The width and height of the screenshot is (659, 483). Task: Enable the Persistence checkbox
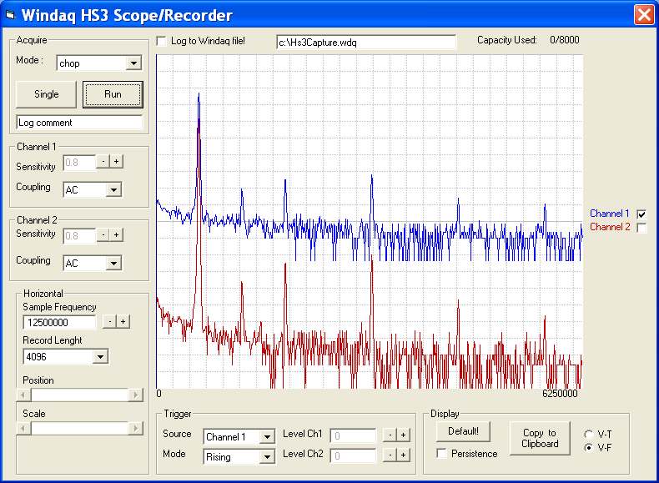click(441, 454)
